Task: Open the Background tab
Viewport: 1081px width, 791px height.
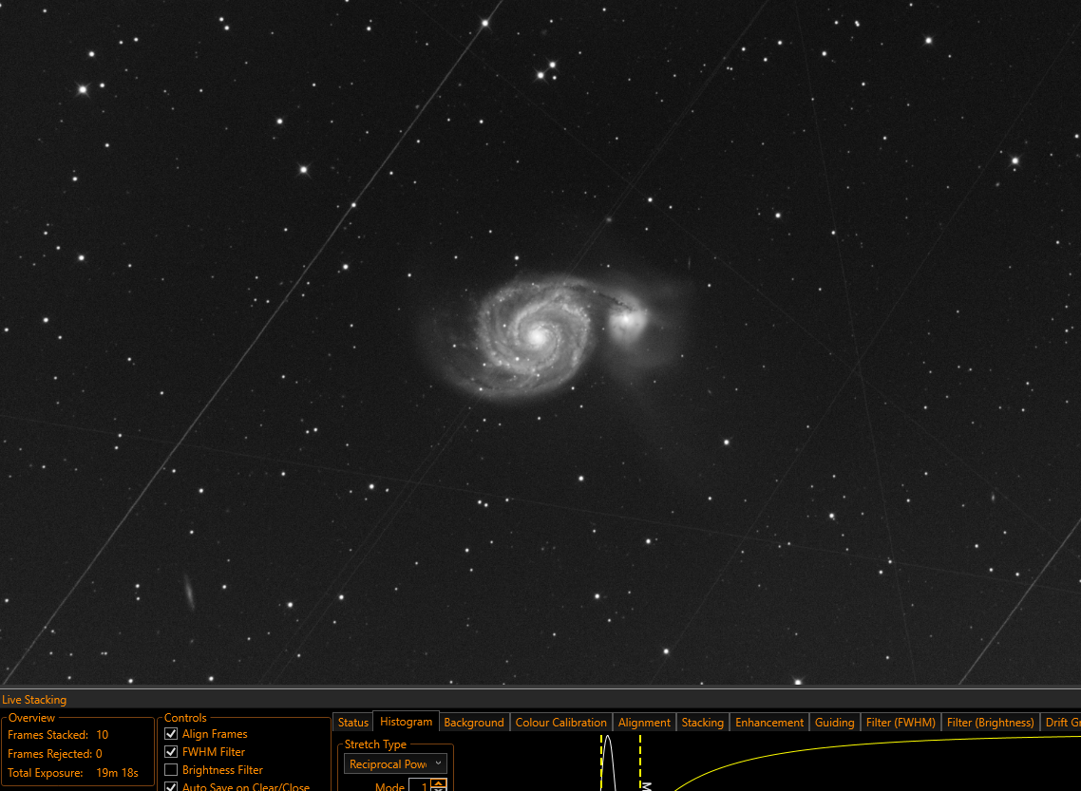Action: click(x=474, y=722)
